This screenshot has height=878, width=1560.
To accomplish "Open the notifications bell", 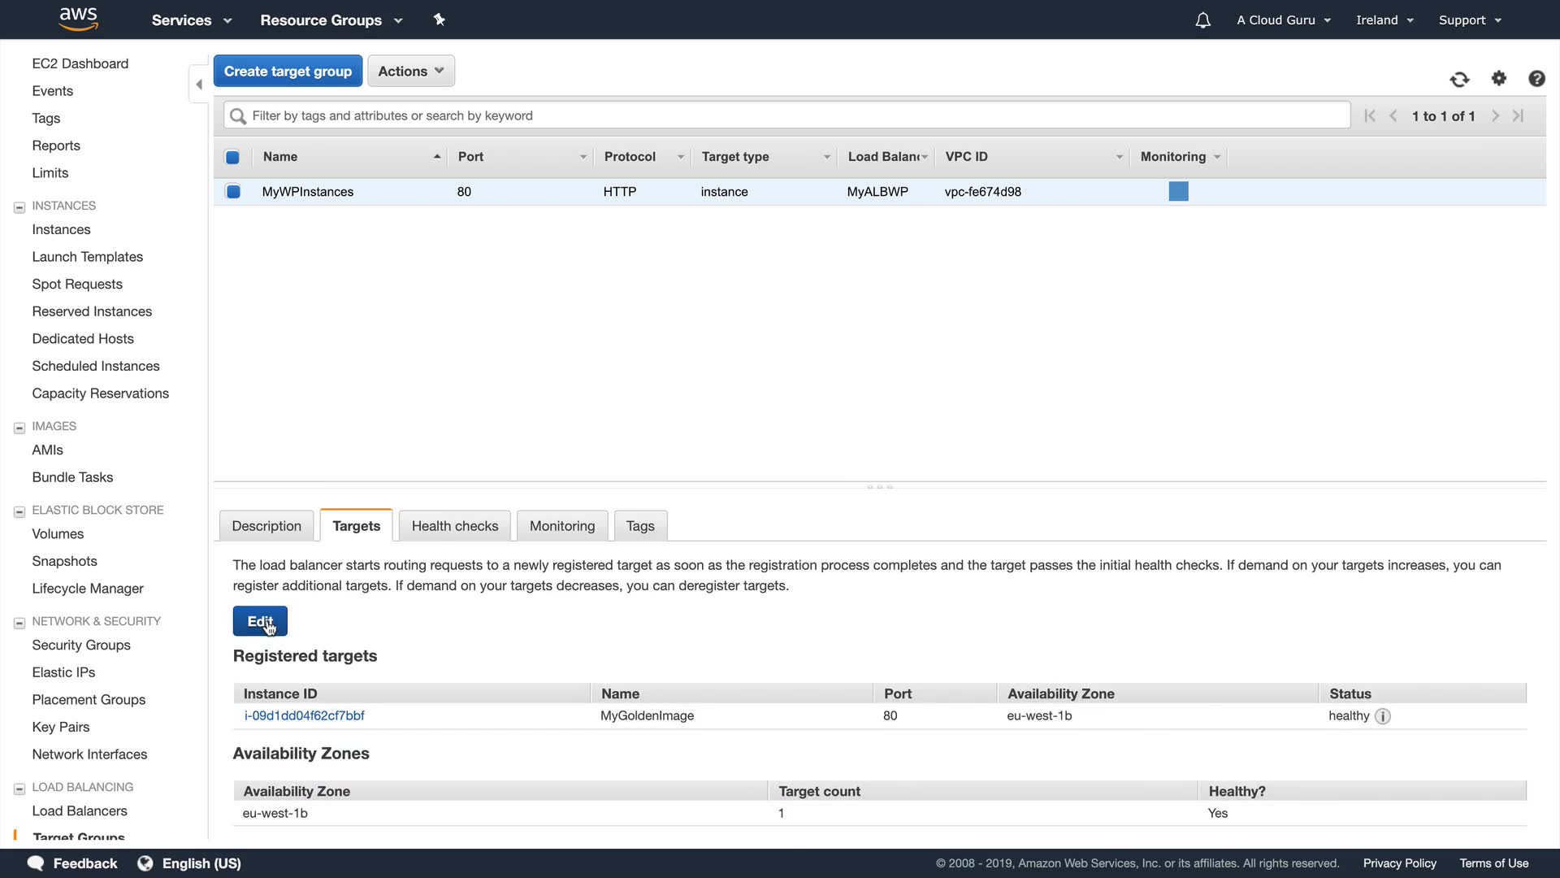I will (1202, 20).
